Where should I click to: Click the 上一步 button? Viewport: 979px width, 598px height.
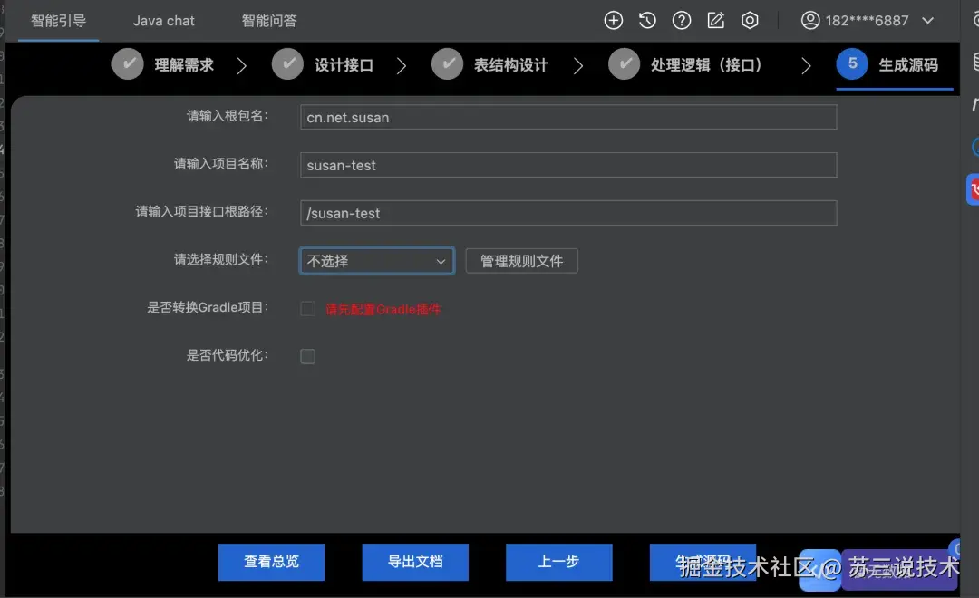pyautogui.click(x=558, y=562)
